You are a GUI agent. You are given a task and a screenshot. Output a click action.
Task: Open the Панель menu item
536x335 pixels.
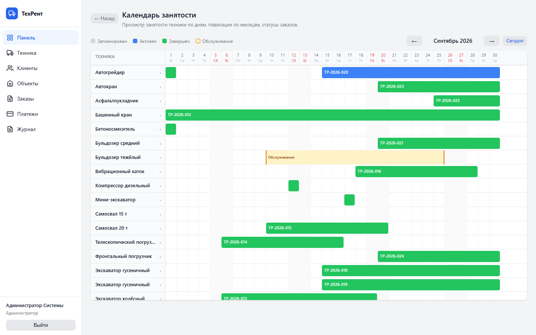tap(41, 38)
